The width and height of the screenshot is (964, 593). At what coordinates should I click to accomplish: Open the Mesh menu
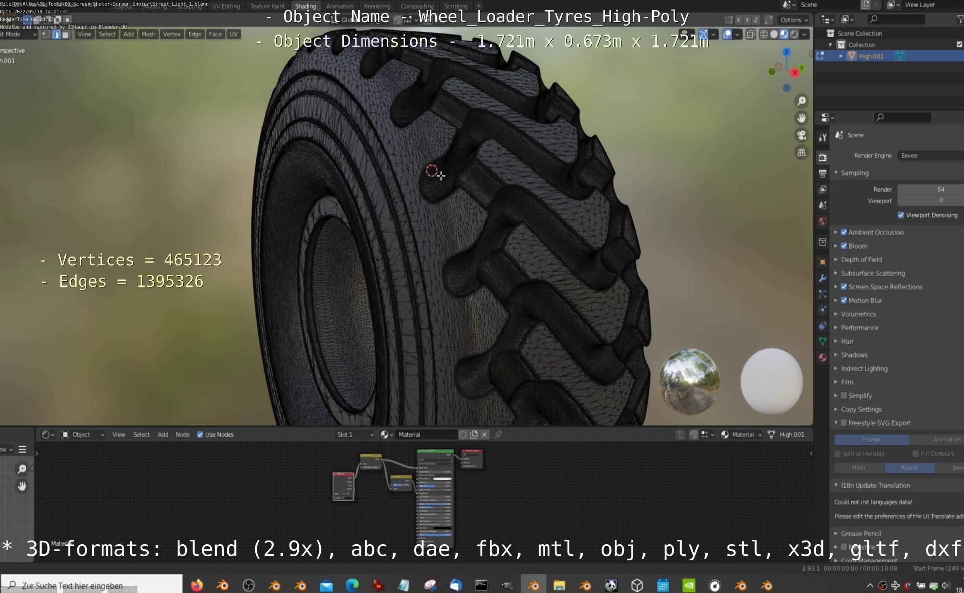tap(148, 34)
